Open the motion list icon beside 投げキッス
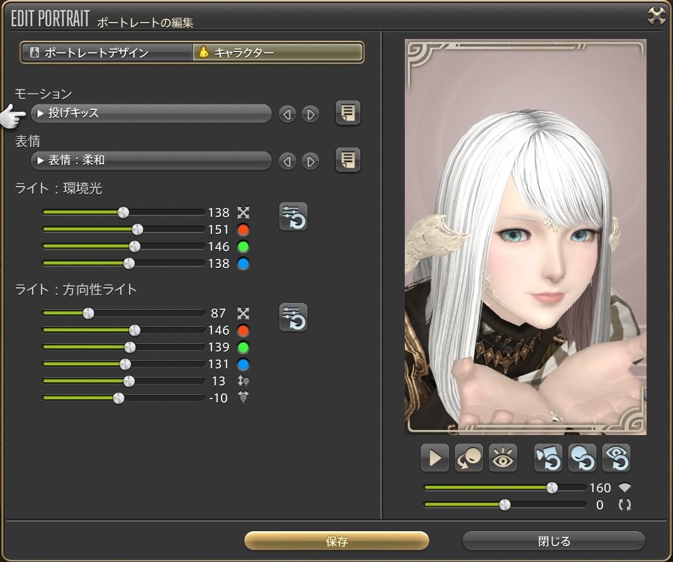The width and height of the screenshot is (673, 562). [348, 113]
